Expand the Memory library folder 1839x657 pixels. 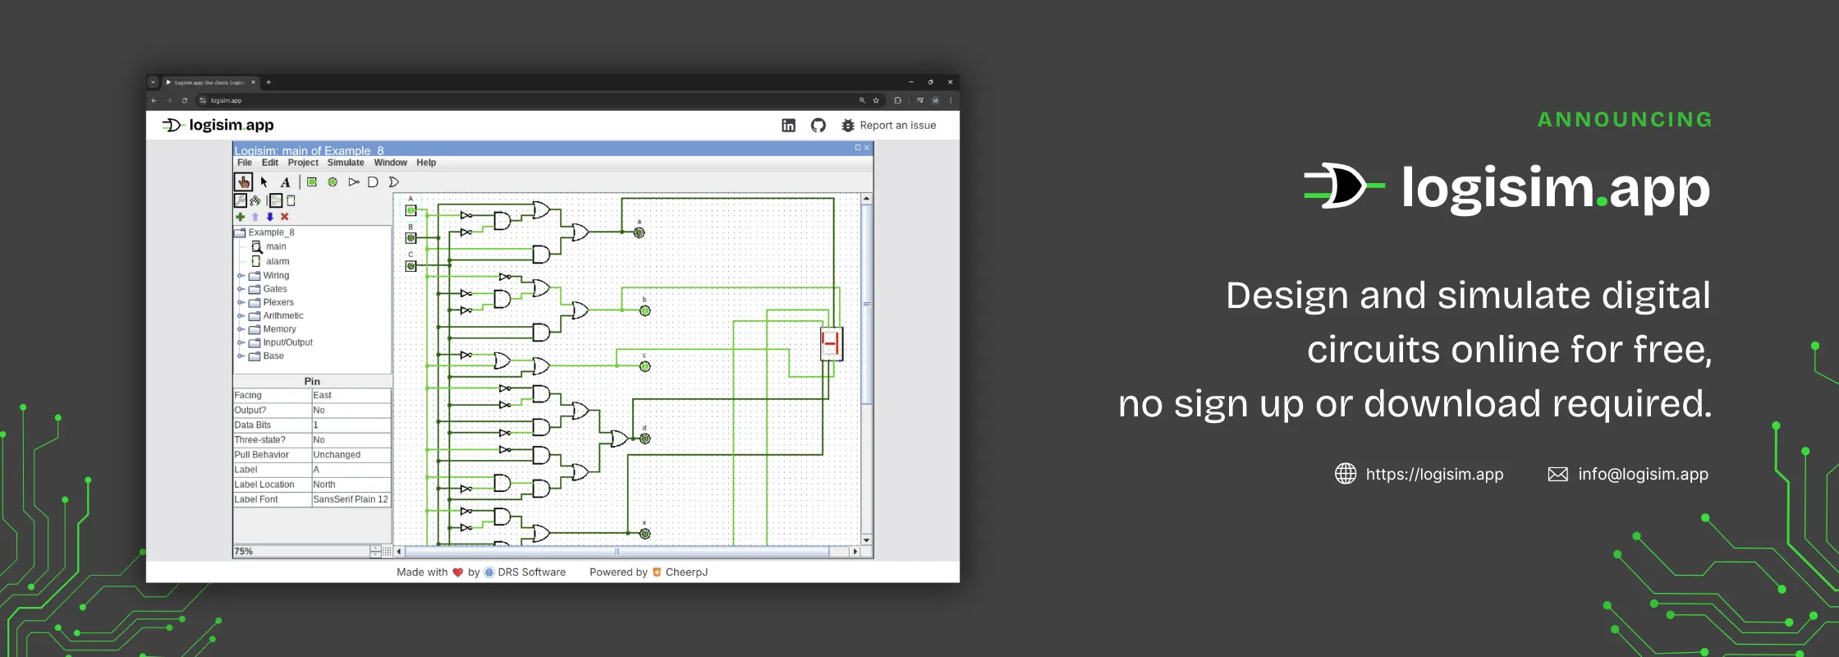tap(241, 329)
